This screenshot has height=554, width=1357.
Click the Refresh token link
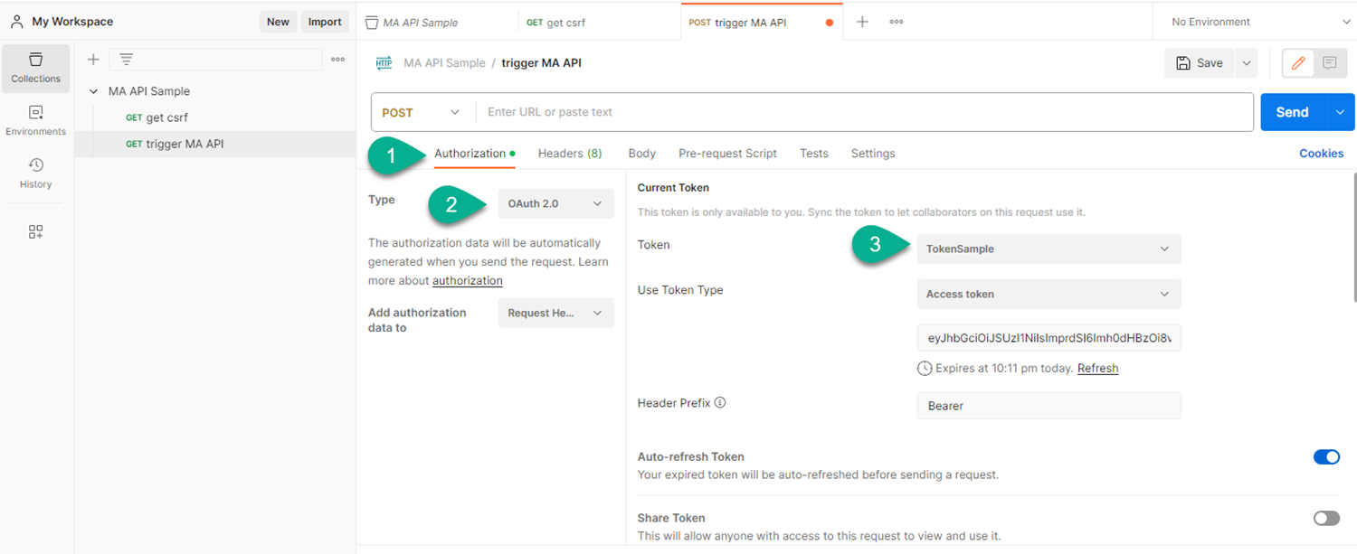[x=1097, y=369]
